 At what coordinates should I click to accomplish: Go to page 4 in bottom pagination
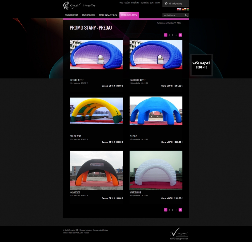coord(176,210)
